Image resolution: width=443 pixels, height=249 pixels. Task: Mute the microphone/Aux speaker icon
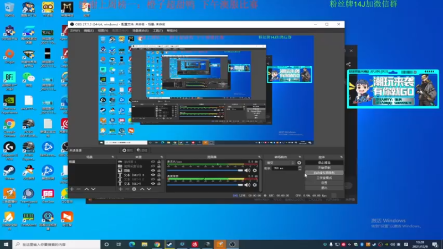247,170
